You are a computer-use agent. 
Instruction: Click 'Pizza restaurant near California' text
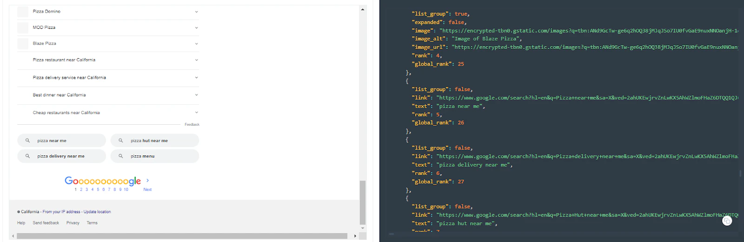tap(64, 60)
